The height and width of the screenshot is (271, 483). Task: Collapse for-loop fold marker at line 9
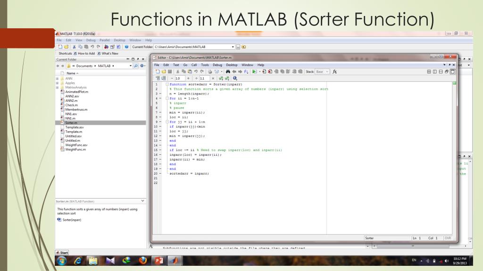167,122
